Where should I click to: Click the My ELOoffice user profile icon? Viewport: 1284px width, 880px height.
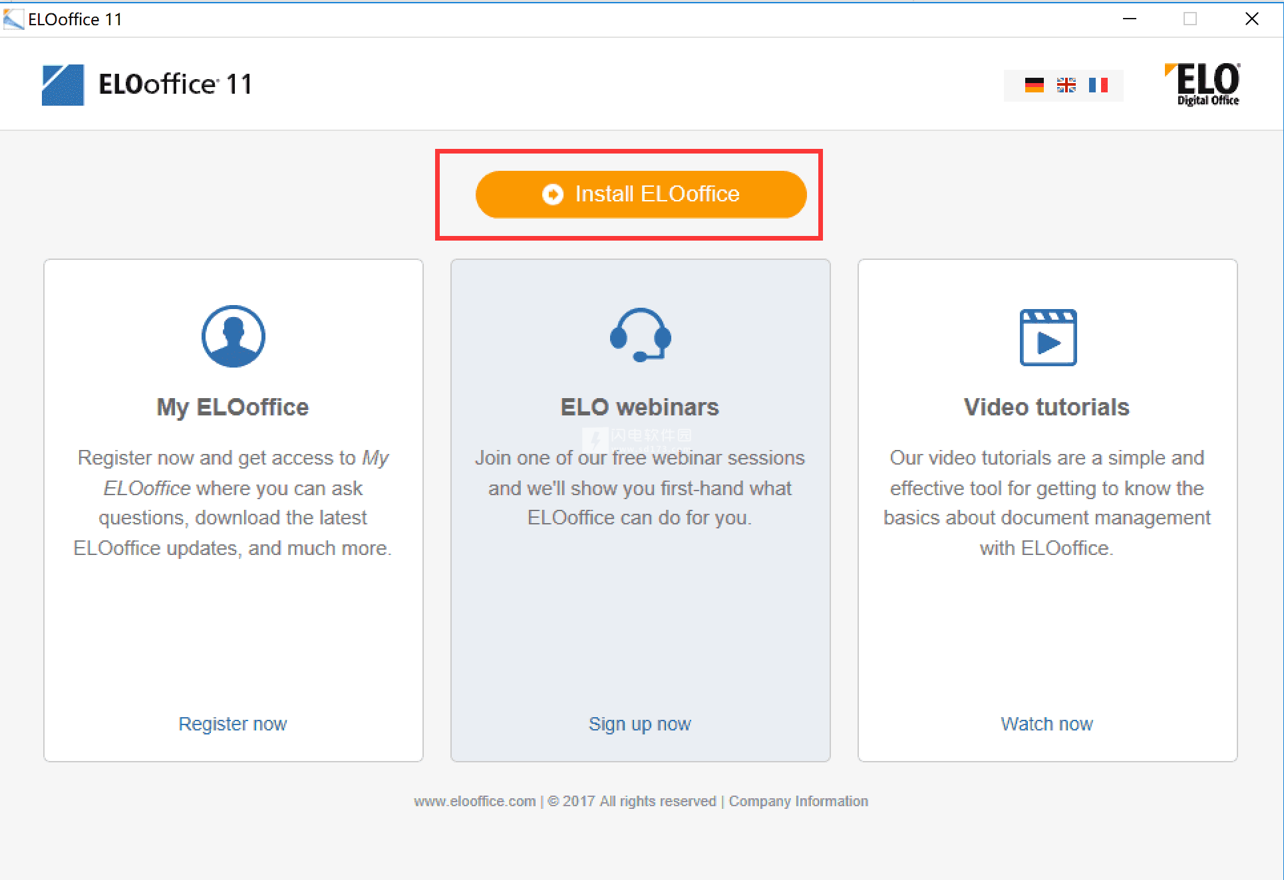(234, 336)
